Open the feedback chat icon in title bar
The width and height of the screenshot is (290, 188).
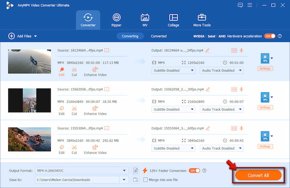[x=240, y=5]
